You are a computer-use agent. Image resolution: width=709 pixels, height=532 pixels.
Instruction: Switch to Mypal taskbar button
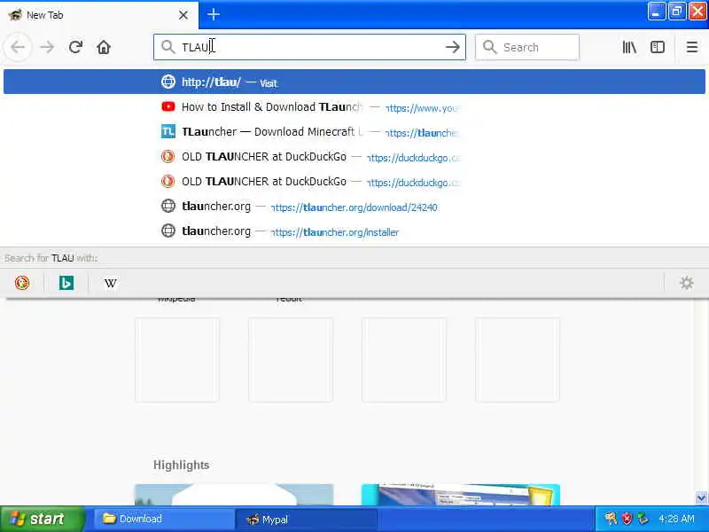pos(306,519)
